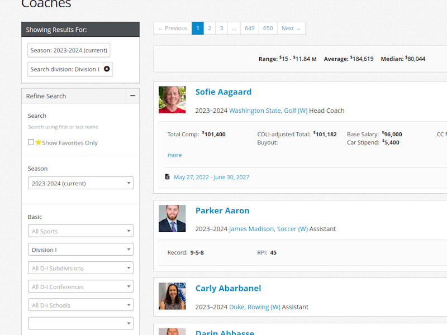This screenshot has height=335, width=447.
Task: Open All D-I Schools dropdown
Action: pyautogui.click(x=80, y=305)
